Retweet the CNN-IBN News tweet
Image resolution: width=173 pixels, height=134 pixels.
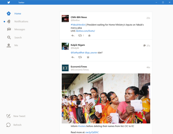(80, 35)
